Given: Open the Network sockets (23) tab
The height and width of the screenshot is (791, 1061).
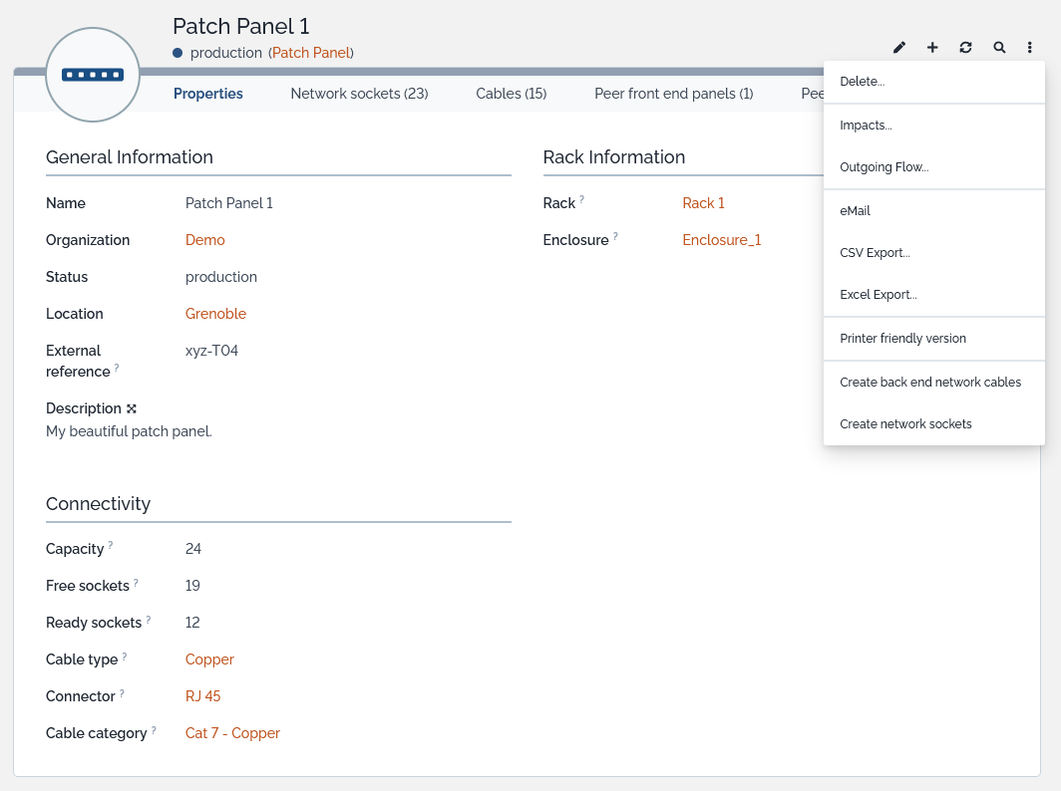Looking at the screenshot, I should coord(359,94).
